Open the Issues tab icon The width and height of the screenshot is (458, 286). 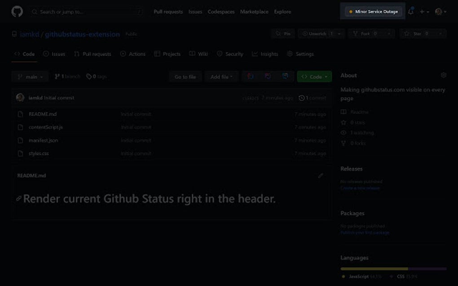(x=45, y=54)
